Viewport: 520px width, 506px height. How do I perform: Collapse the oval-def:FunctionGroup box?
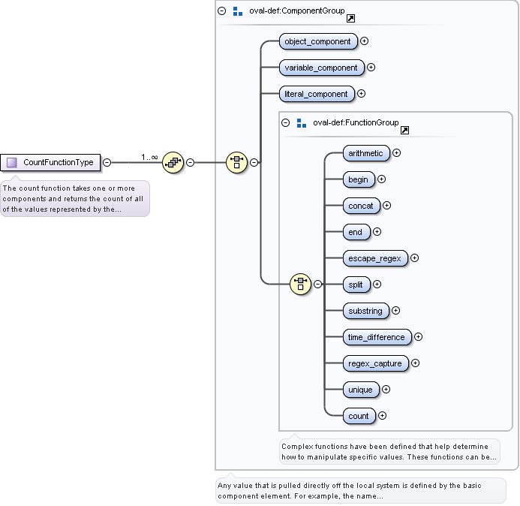coord(285,123)
